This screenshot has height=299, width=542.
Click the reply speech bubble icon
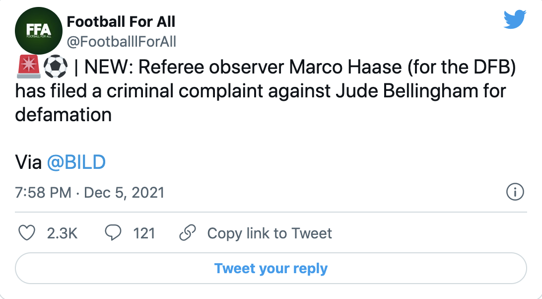point(114,233)
